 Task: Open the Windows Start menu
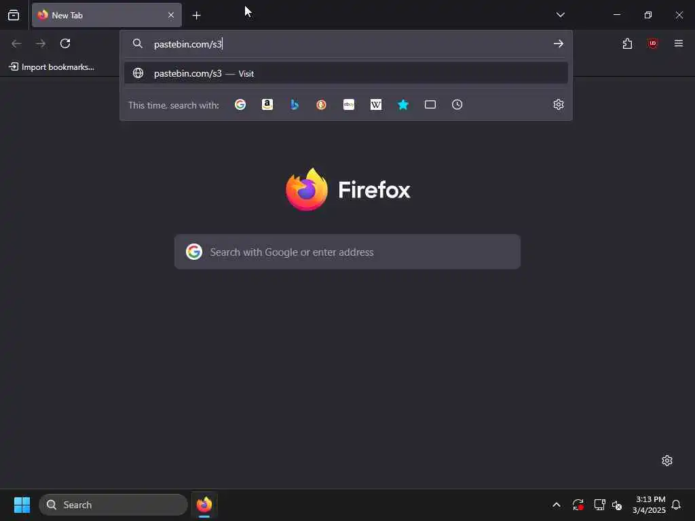pyautogui.click(x=22, y=505)
